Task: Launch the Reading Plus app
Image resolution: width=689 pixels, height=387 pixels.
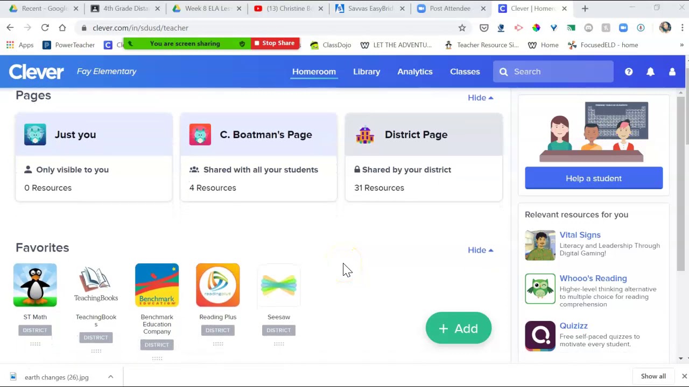Action: [x=217, y=285]
